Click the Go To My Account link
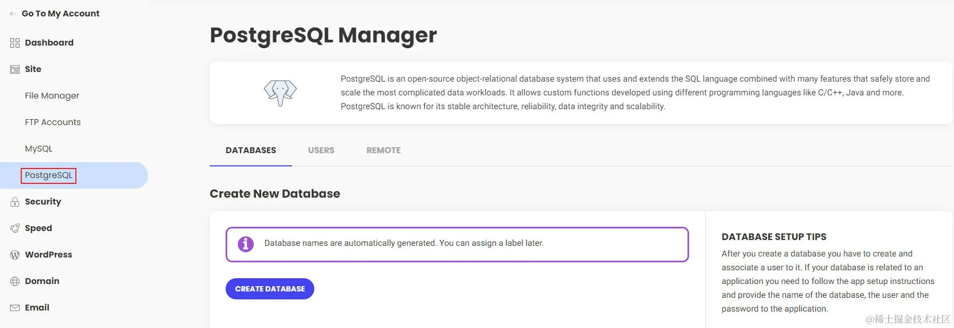Viewport: 954px width, 328px height. coord(61,14)
